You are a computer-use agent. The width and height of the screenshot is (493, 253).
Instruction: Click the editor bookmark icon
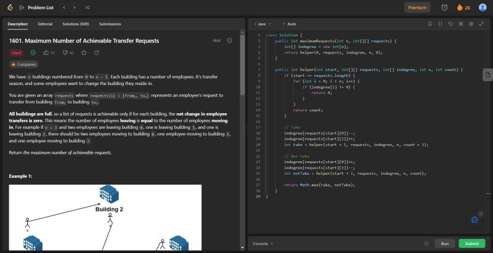tap(430, 23)
